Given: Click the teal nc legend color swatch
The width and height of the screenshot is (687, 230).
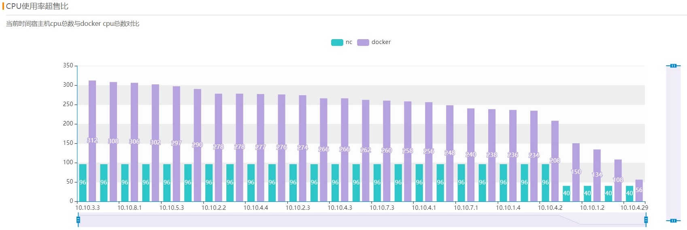Looking at the screenshot, I should [337, 42].
